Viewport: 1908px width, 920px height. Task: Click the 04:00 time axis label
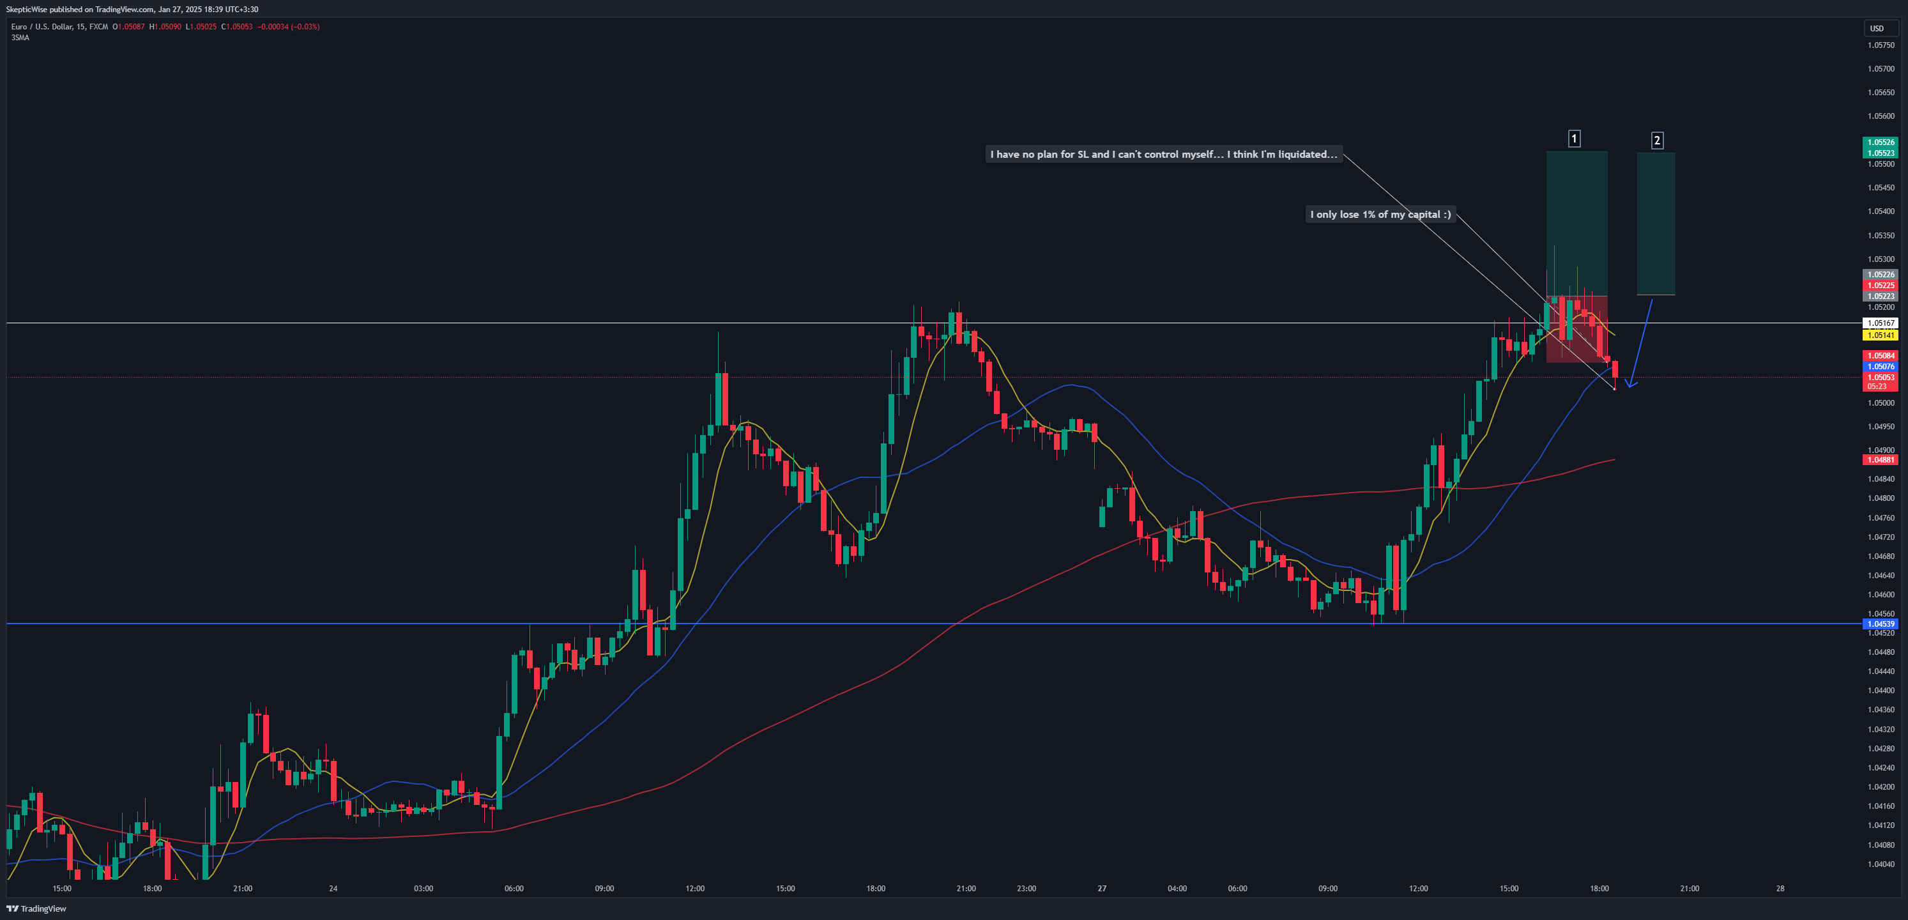pyautogui.click(x=1177, y=888)
